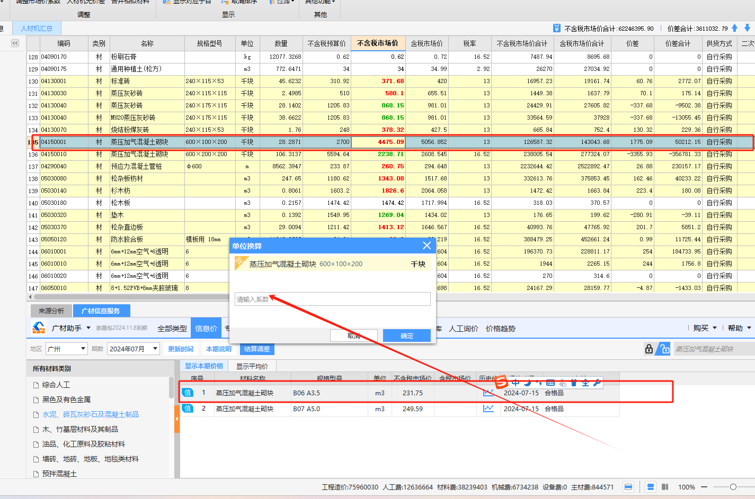This screenshot has height=499, width=755.
Task: Open price trend chart for B06 A3.5 row
Action: pos(488,393)
